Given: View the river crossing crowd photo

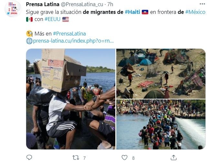Looking at the screenshot, I should [x=161, y=124].
